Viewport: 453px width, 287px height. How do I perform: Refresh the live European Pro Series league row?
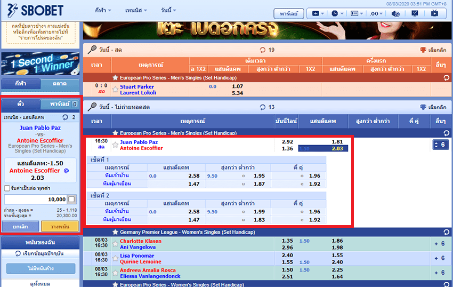pyautogui.click(x=447, y=77)
